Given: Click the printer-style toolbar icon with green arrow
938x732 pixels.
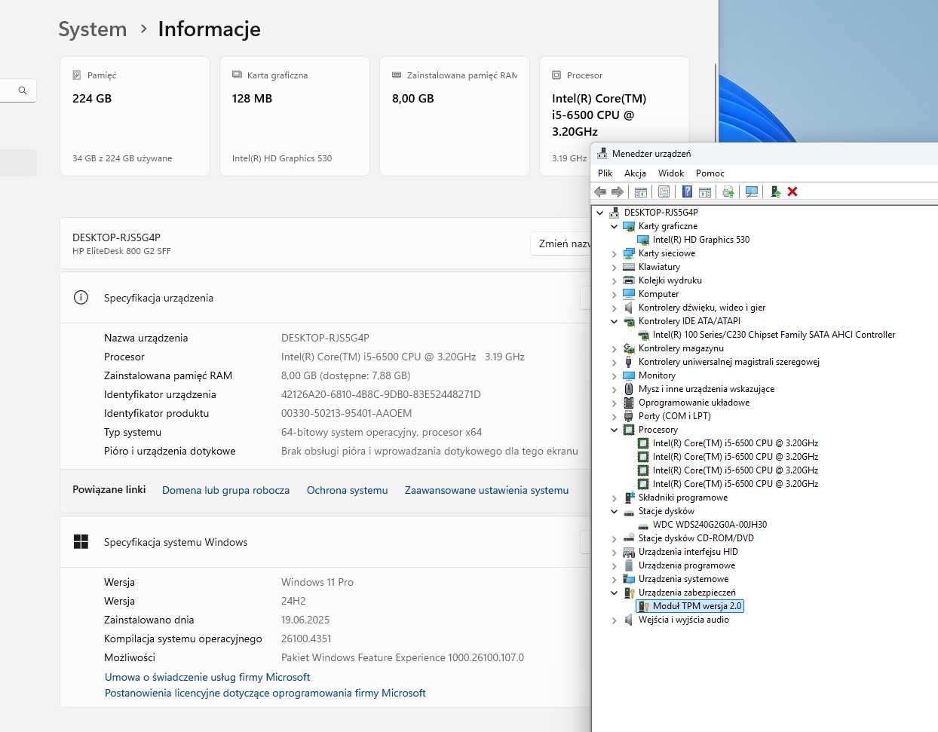Looking at the screenshot, I should pos(728,191).
